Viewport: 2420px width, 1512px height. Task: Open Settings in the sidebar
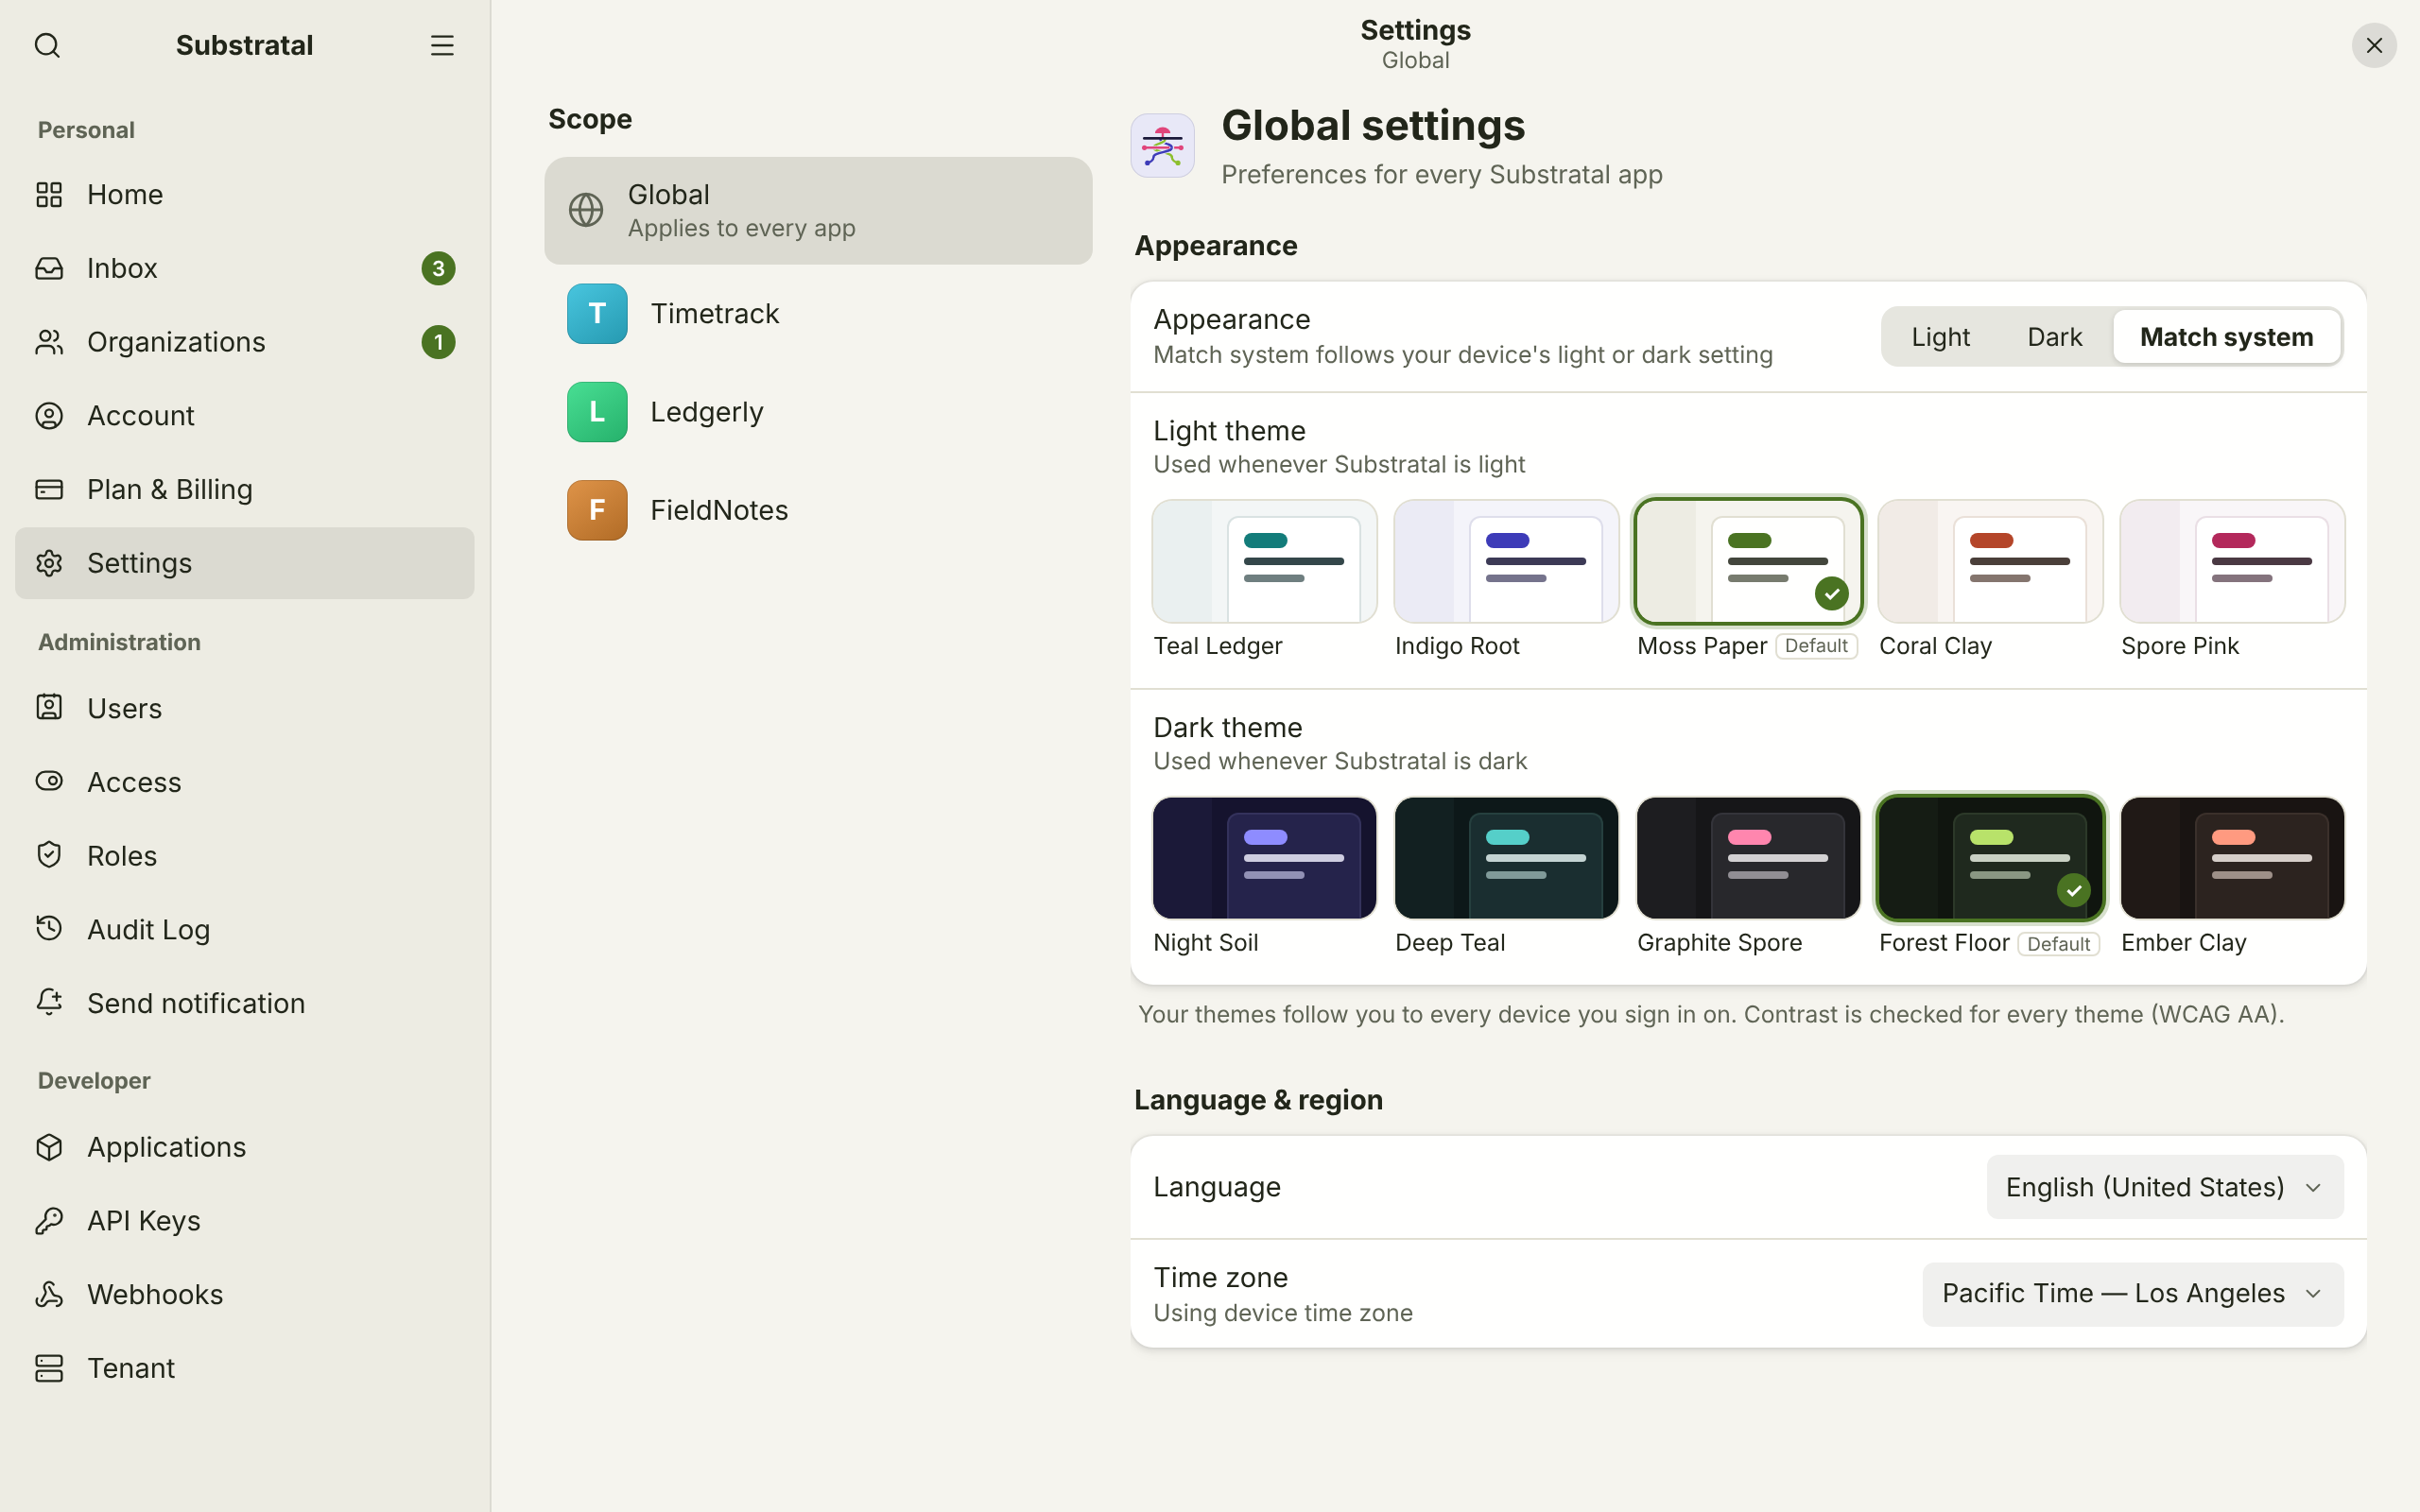[x=245, y=563]
